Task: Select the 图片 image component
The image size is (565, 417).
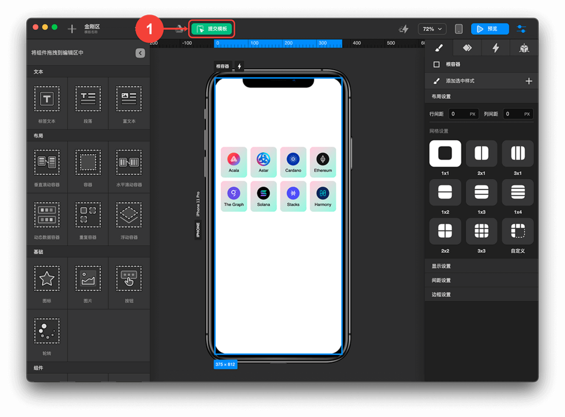Action: point(88,283)
